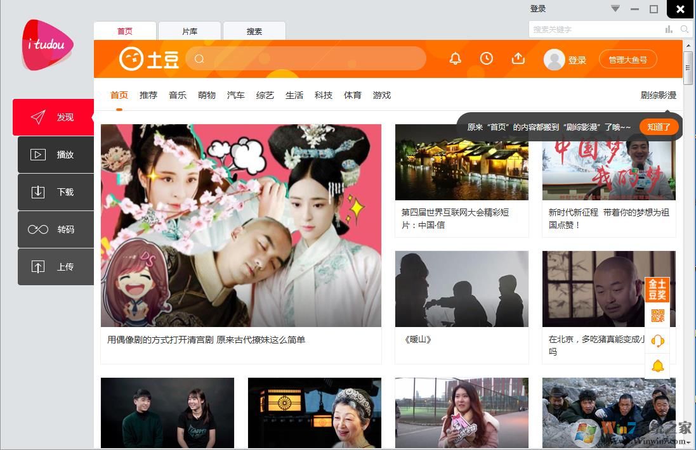696x450 pixels.
Task: Open the 下载 download section in left sidebar
Action: [56, 191]
